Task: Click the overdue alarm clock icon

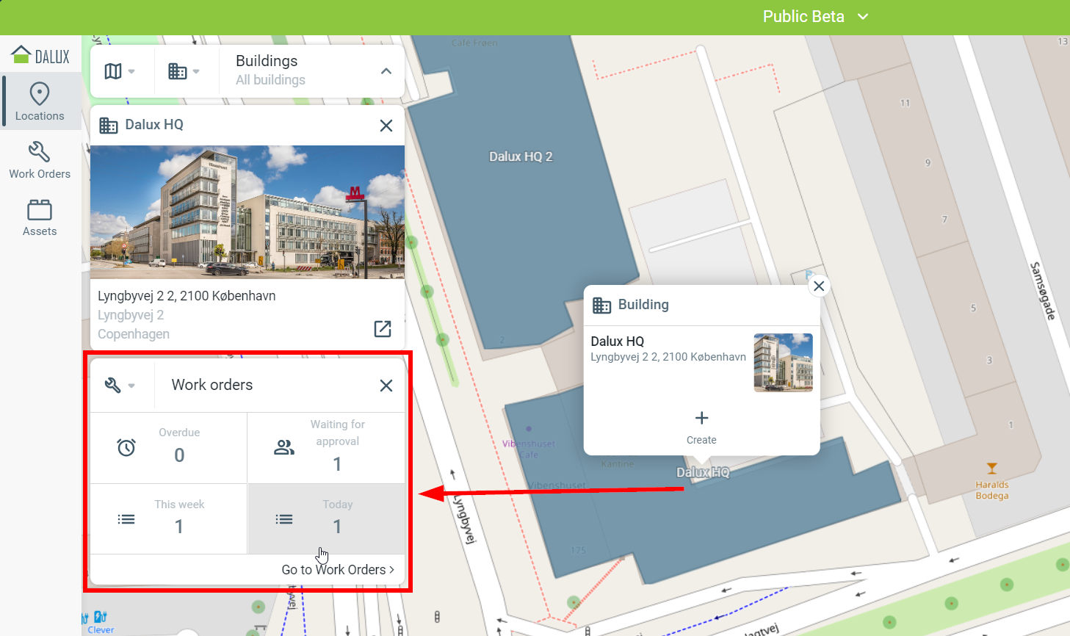Action: point(126,447)
